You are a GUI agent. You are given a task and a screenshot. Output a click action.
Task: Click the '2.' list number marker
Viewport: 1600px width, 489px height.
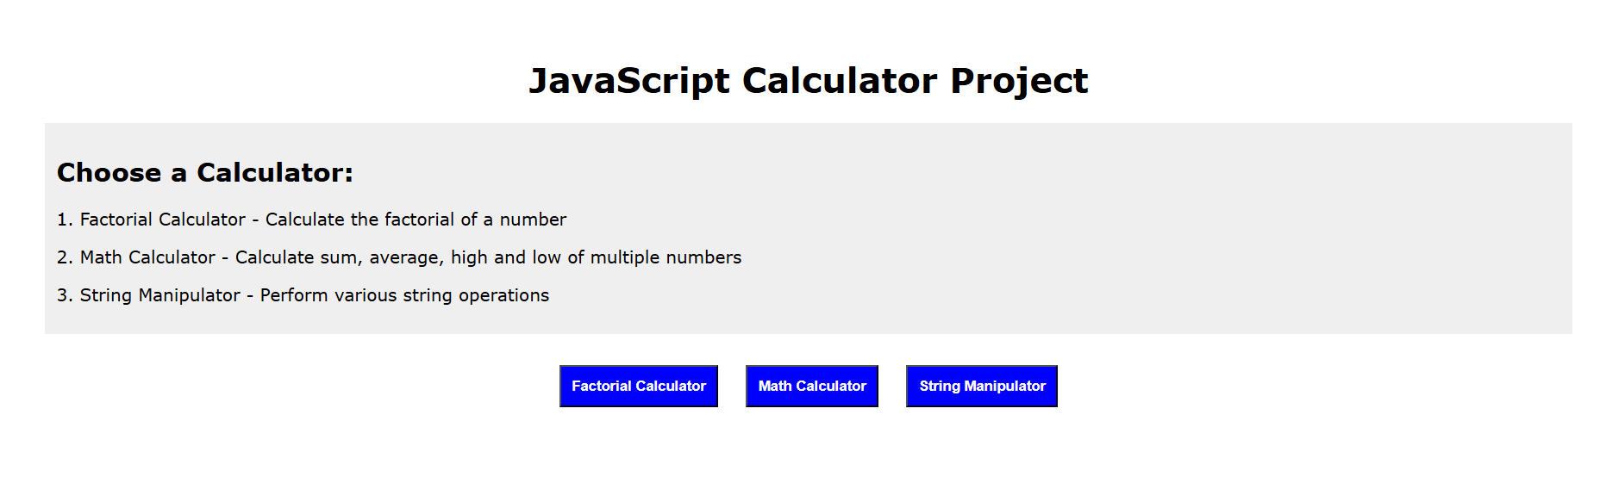click(65, 257)
